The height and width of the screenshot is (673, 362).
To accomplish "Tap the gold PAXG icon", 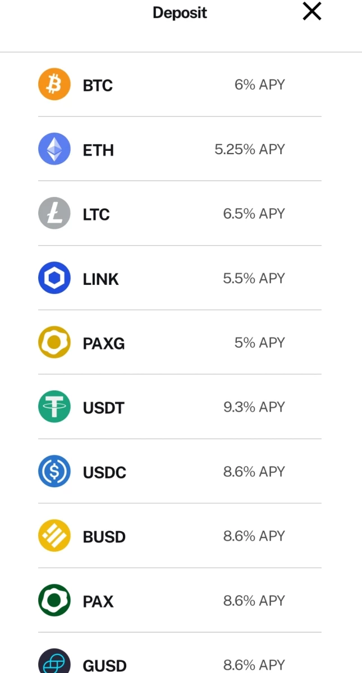I will (54, 342).
